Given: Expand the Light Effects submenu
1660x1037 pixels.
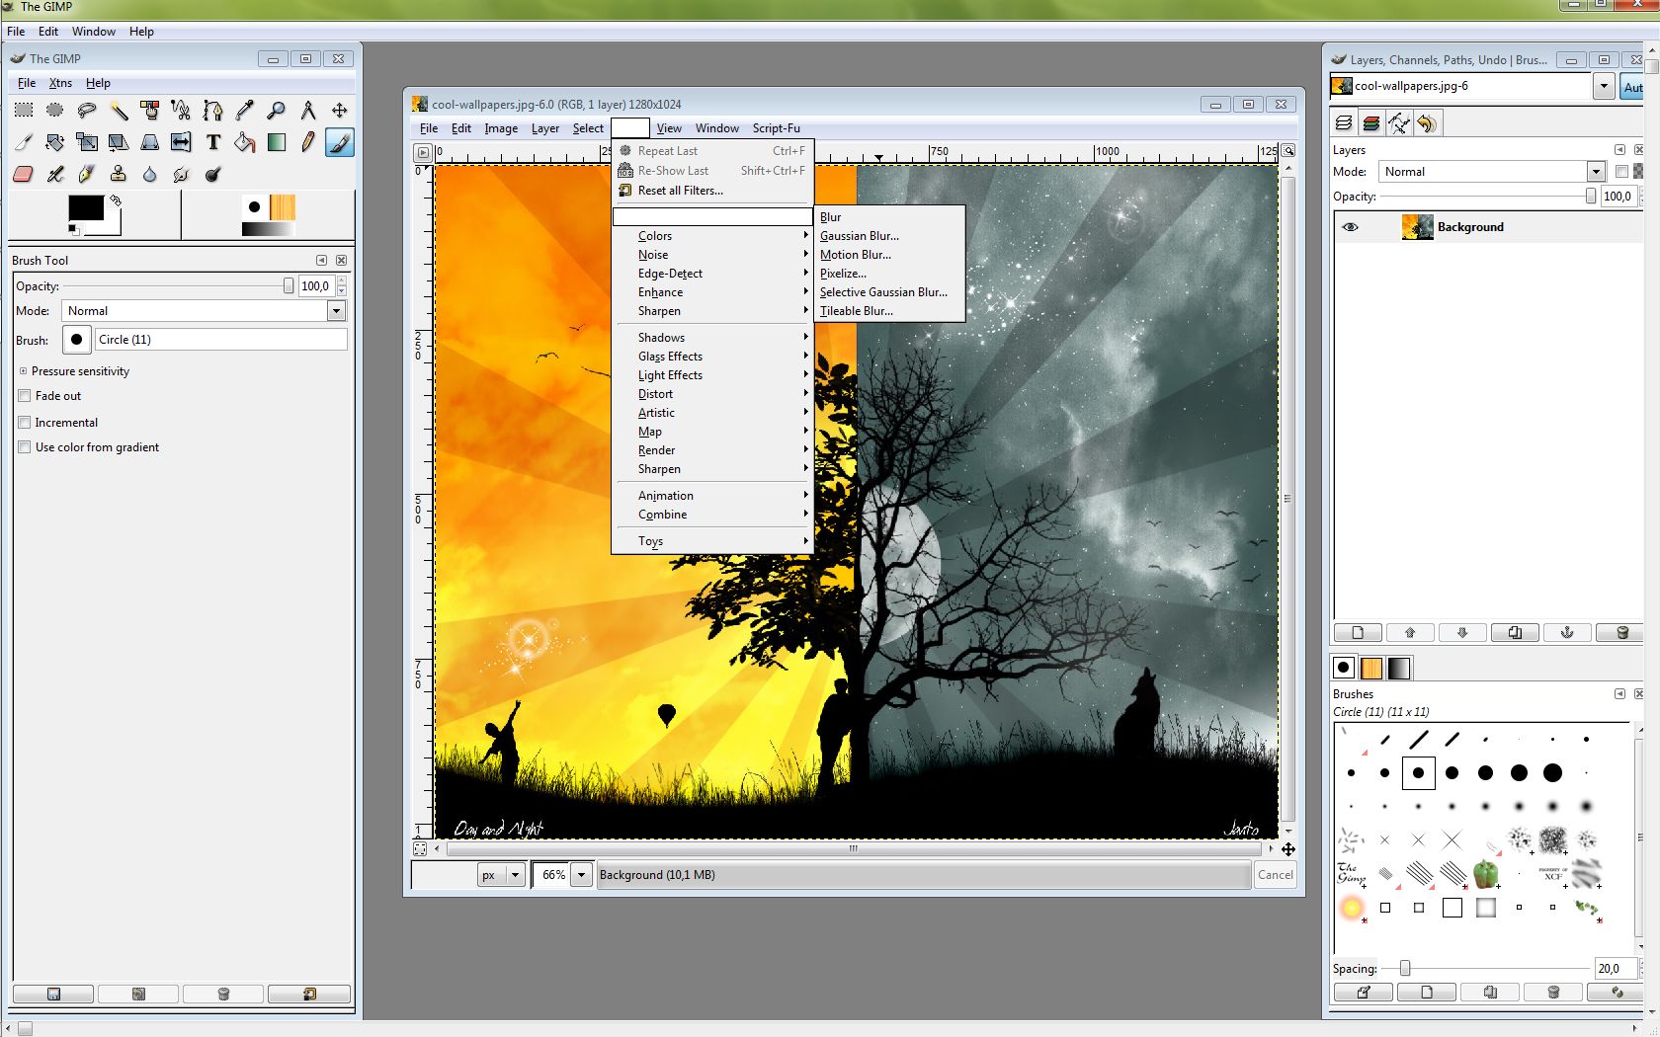Looking at the screenshot, I should coord(711,375).
